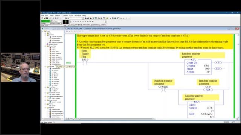The width and height of the screenshot is (241, 135).
Task: Expand the Help folder in project tree
Action: 45,33
